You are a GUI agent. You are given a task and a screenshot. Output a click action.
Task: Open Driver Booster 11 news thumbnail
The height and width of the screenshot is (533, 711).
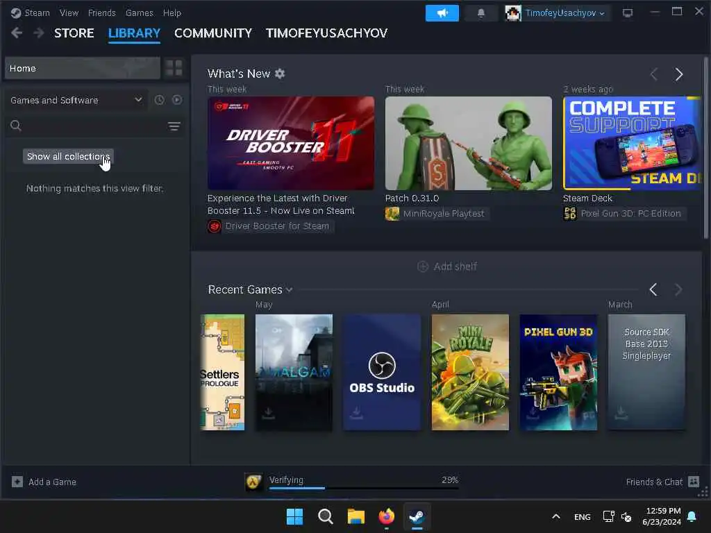pyautogui.click(x=291, y=143)
